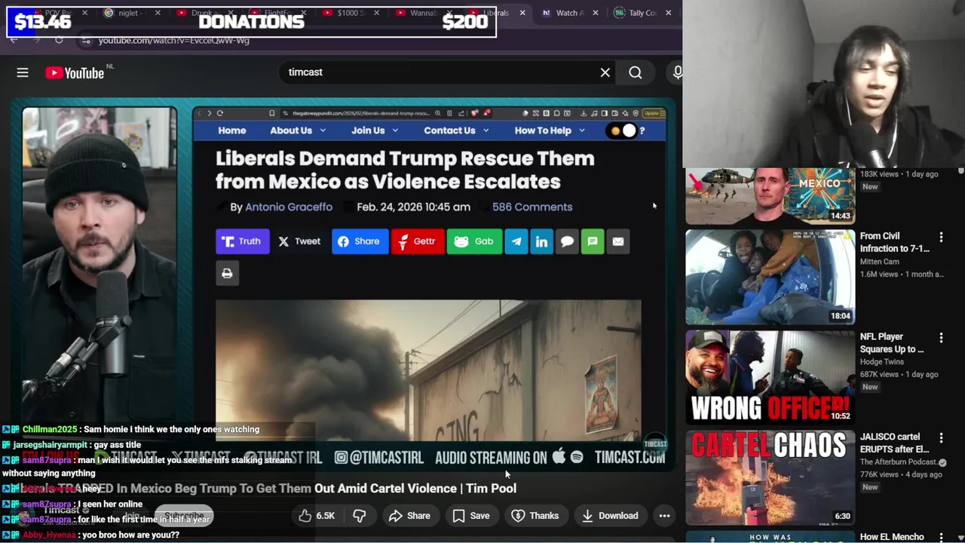Click the email envelope share icon
Viewport: 965px width, 543px height.
618,241
